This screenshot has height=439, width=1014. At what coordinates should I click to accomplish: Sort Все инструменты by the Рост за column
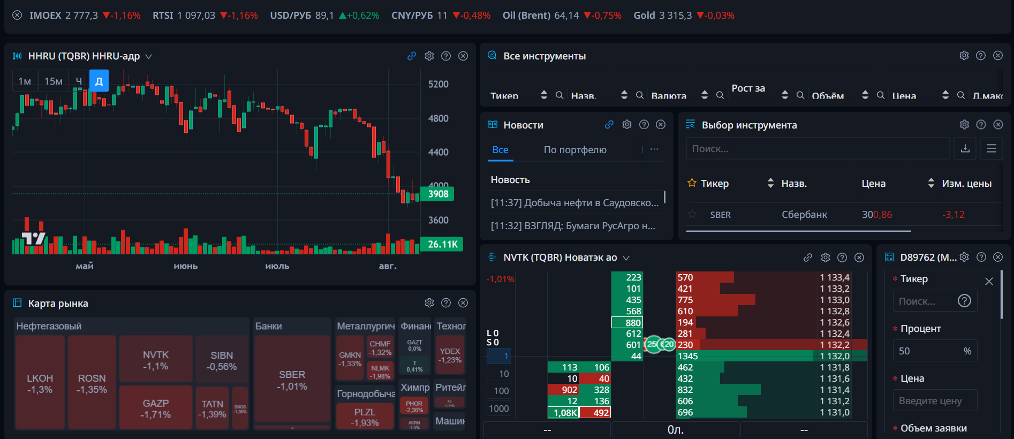(x=785, y=95)
